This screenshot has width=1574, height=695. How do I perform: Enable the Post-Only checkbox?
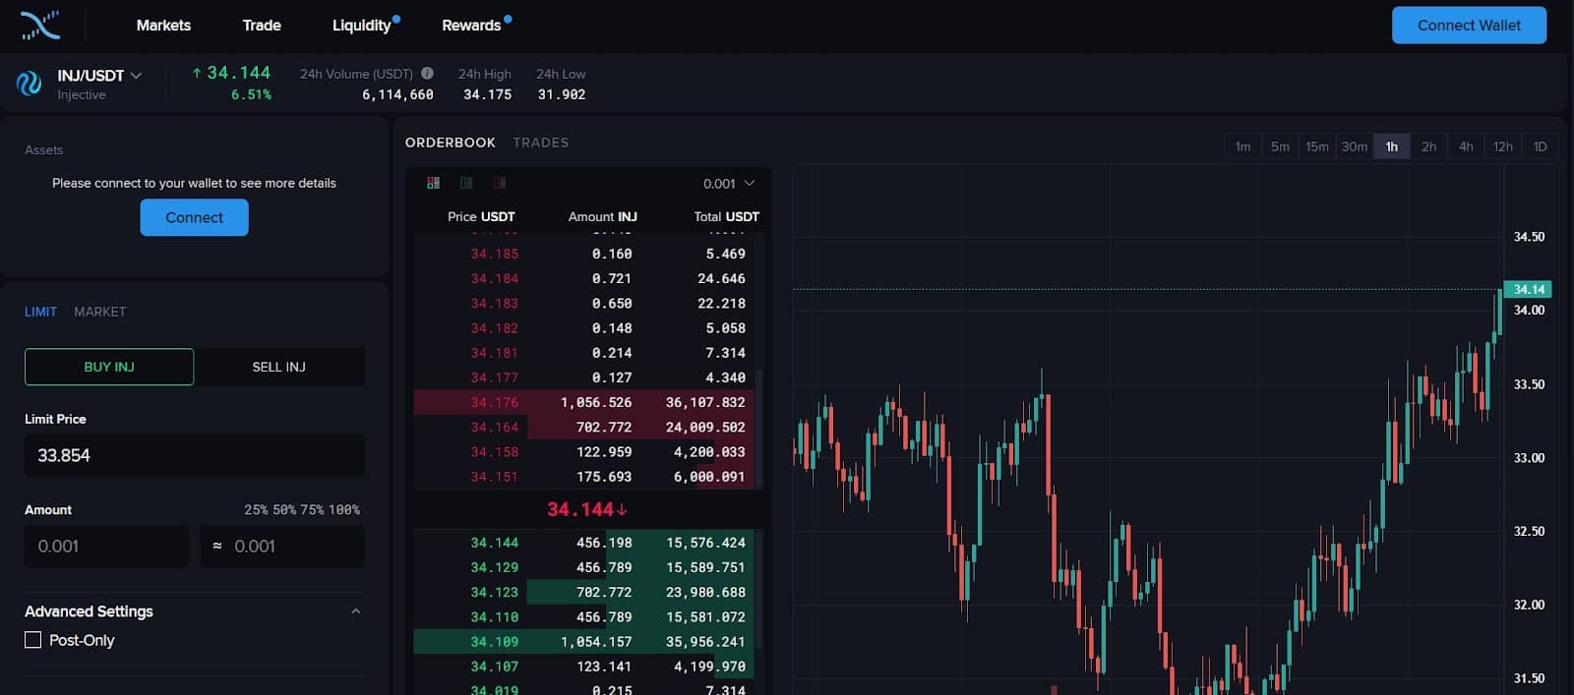[x=33, y=640]
